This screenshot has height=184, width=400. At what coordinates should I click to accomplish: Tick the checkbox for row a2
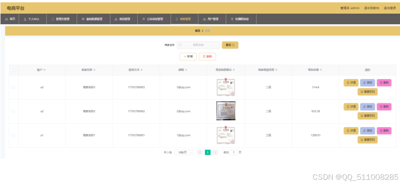click(x=13, y=111)
